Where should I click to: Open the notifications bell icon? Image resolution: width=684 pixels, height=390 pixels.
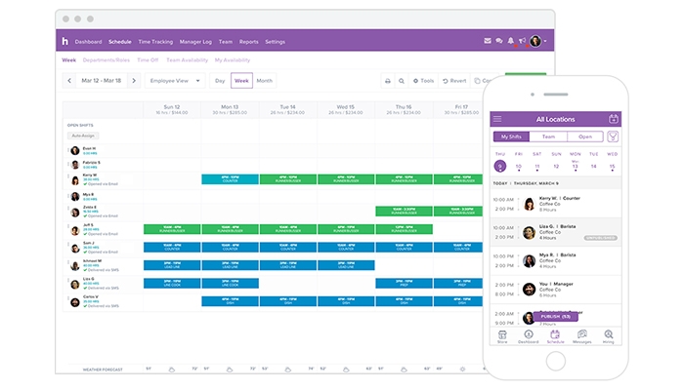(510, 41)
